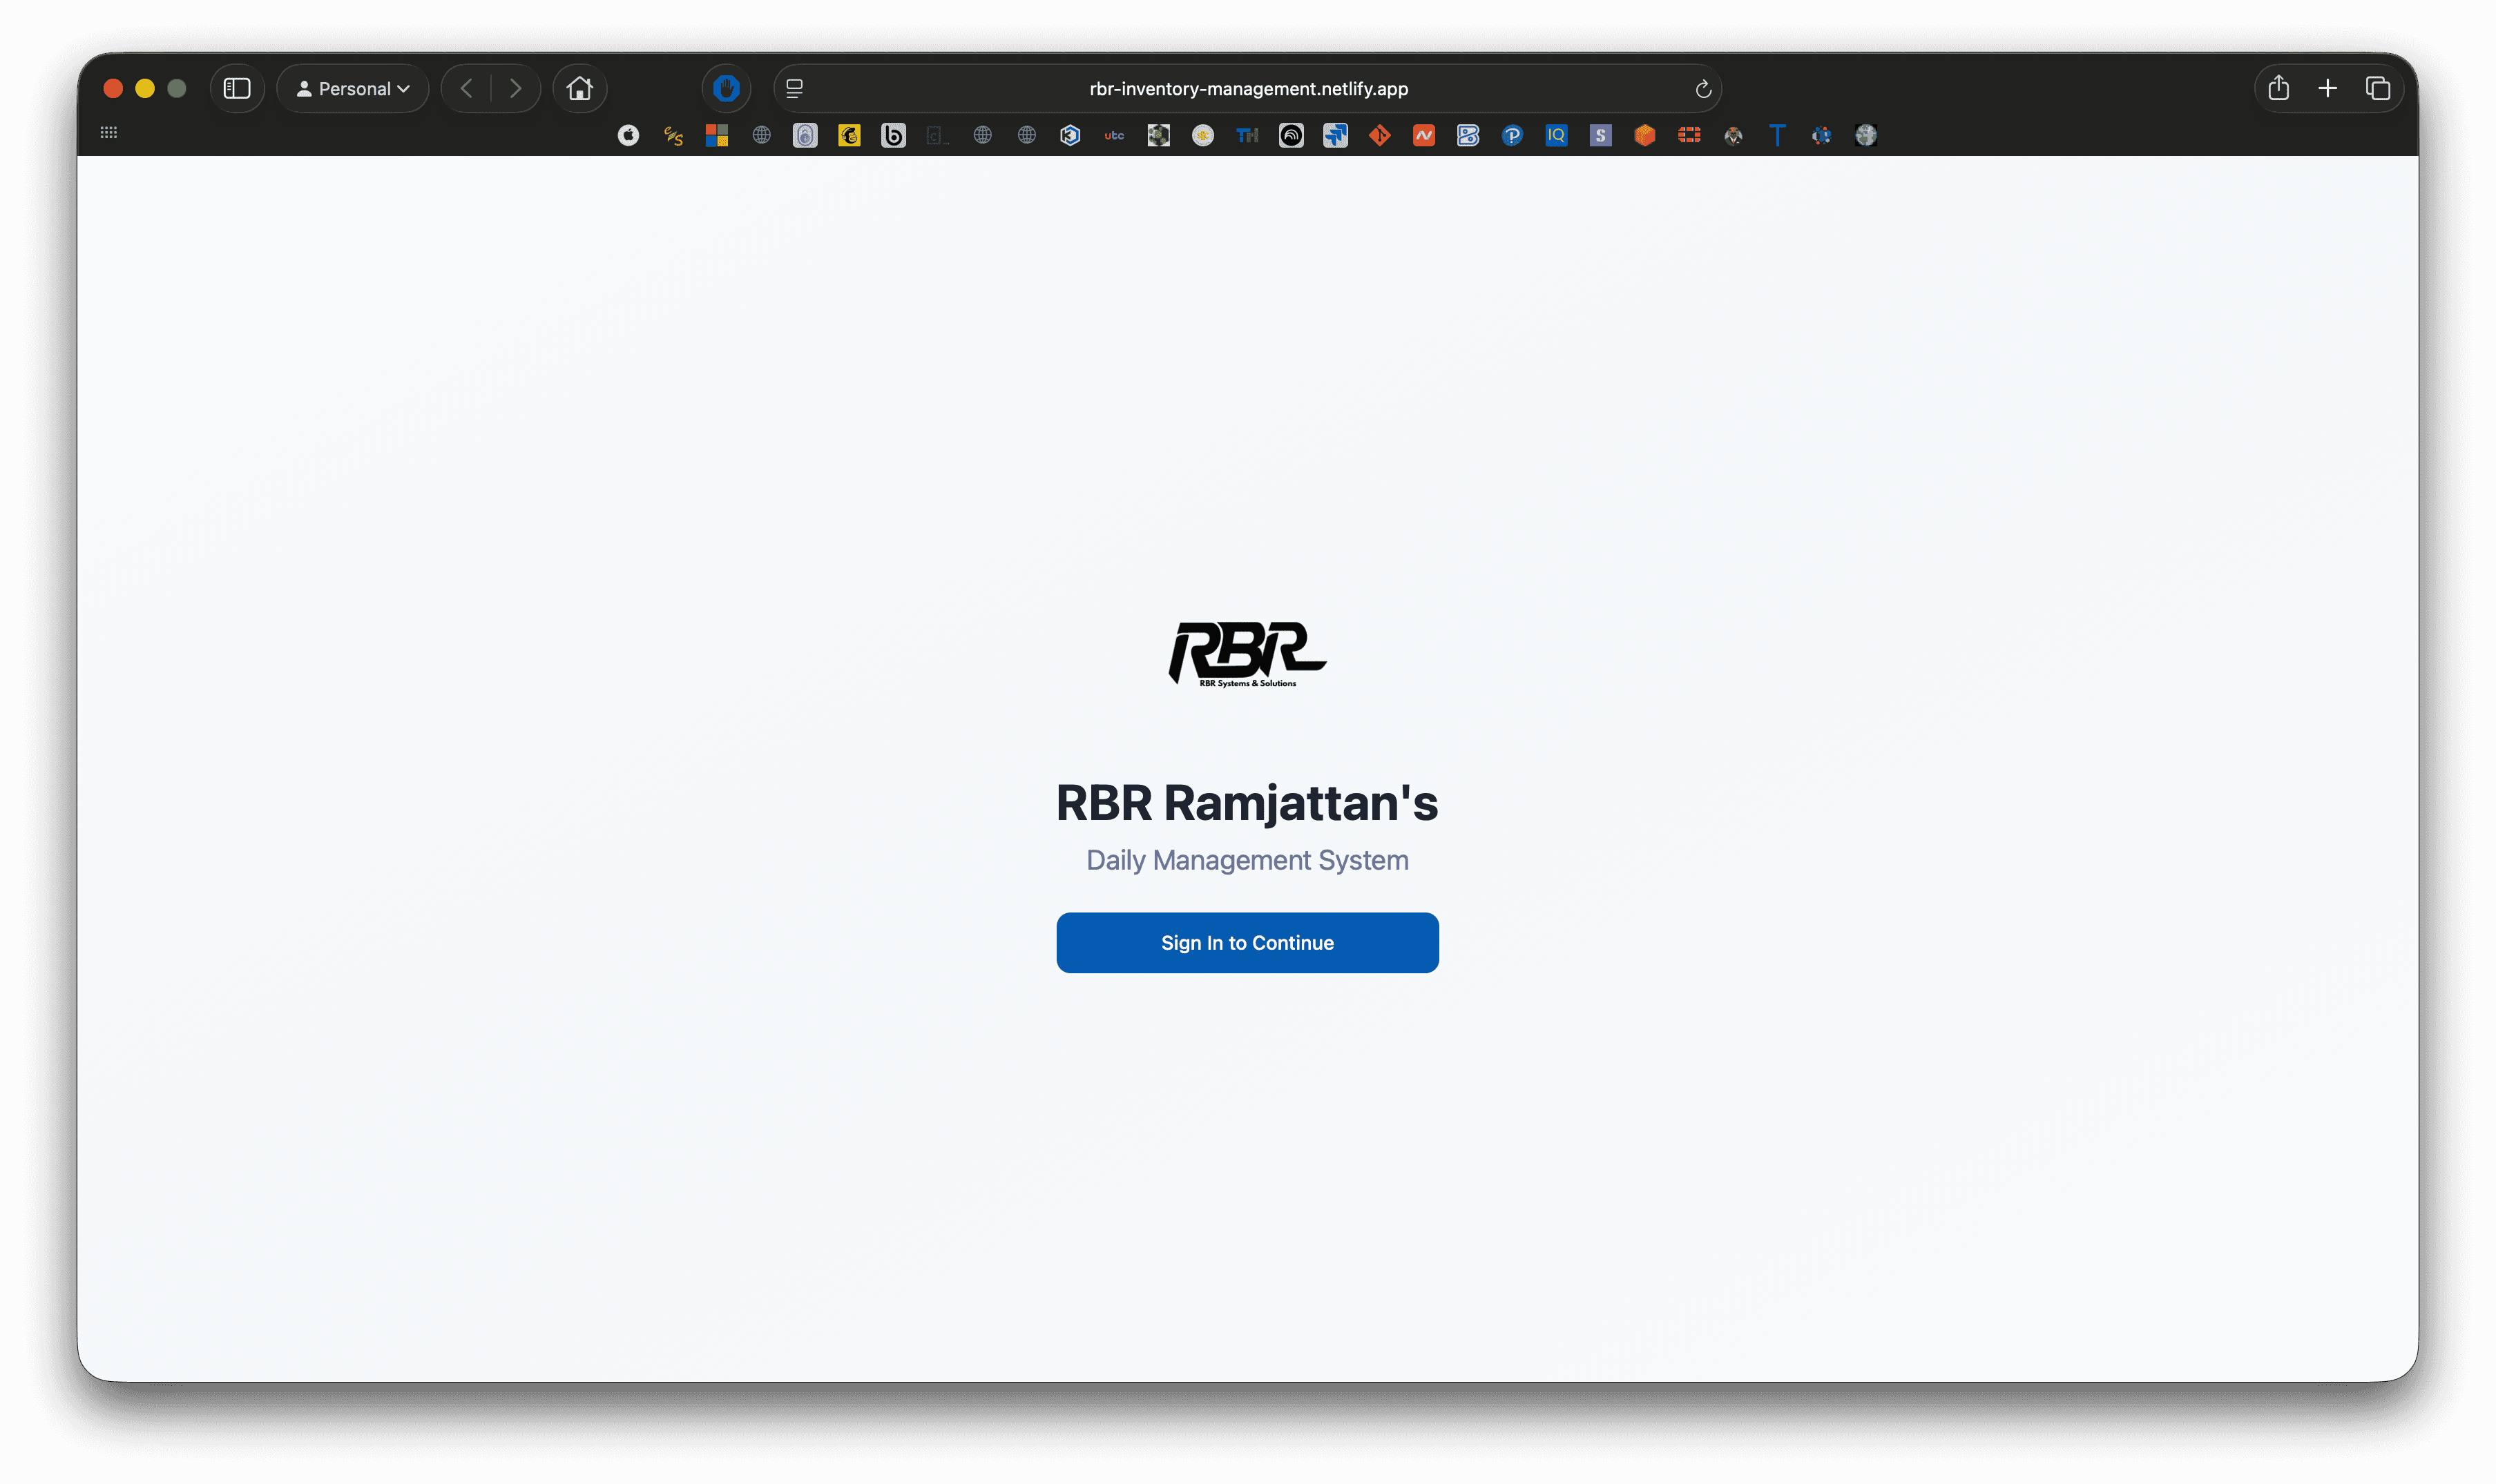Open the PayPal bookmark favicon
Screen dimensions: 2496x1484
[1512, 136]
